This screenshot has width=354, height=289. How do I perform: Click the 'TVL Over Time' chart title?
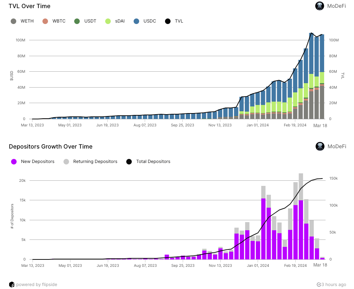click(30, 6)
